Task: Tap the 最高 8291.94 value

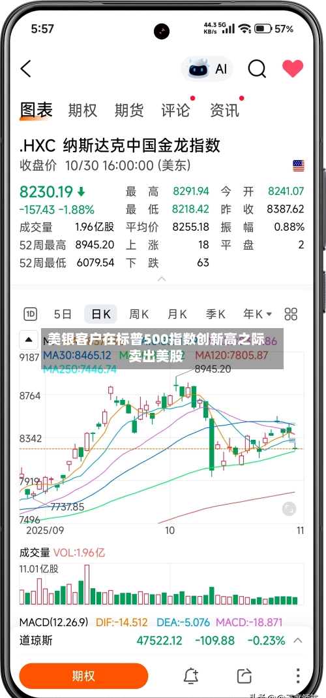Action: (191, 191)
